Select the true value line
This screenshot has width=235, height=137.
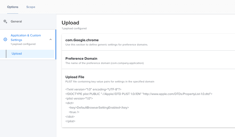pos(74,112)
